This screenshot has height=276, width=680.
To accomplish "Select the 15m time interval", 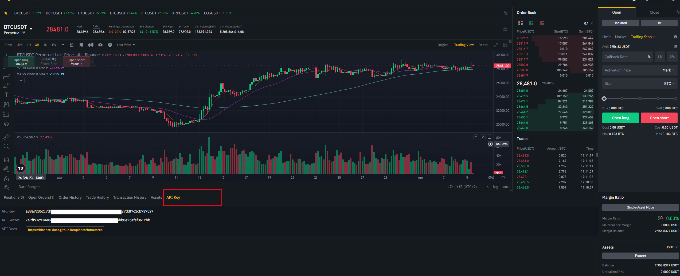I will coord(19,45).
